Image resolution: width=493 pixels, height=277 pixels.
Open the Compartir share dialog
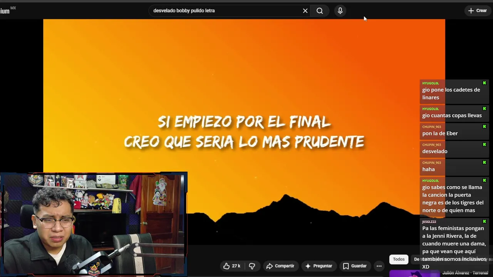click(x=280, y=266)
